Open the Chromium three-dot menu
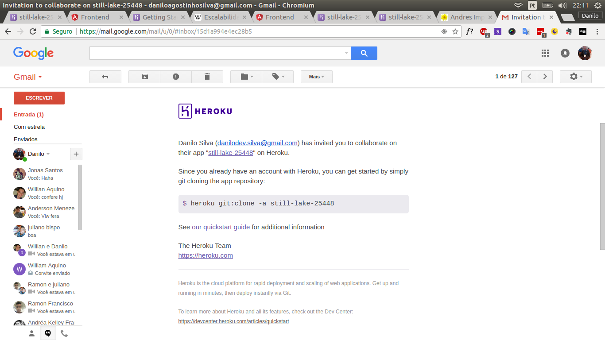 (597, 31)
